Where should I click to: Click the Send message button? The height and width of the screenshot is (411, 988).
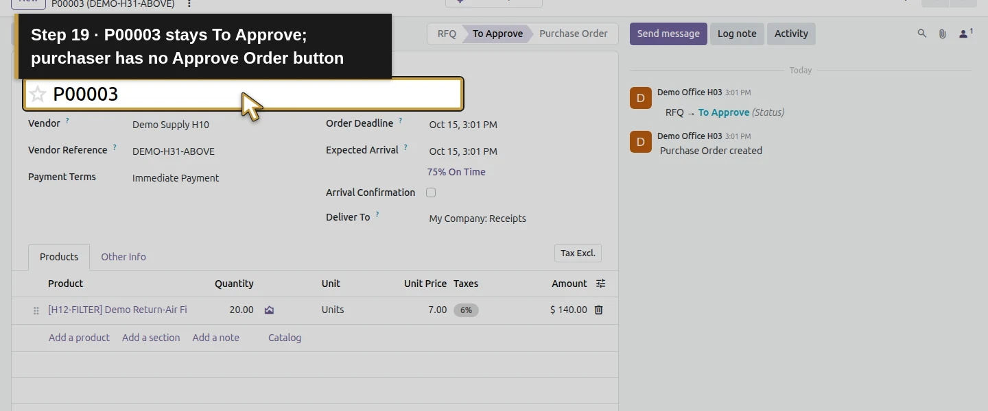click(668, 34)
